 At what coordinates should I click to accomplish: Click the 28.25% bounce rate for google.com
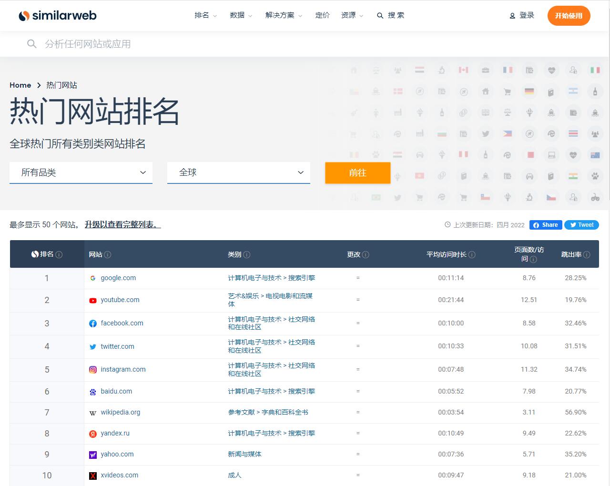coord(576,278)
